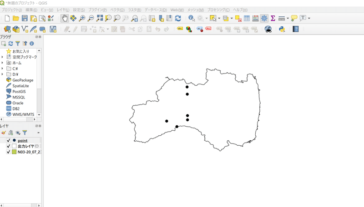364x207 pixels.
Task: Open select features dropdown arrow
Action: pyautogui.click(x=219, y=18)
